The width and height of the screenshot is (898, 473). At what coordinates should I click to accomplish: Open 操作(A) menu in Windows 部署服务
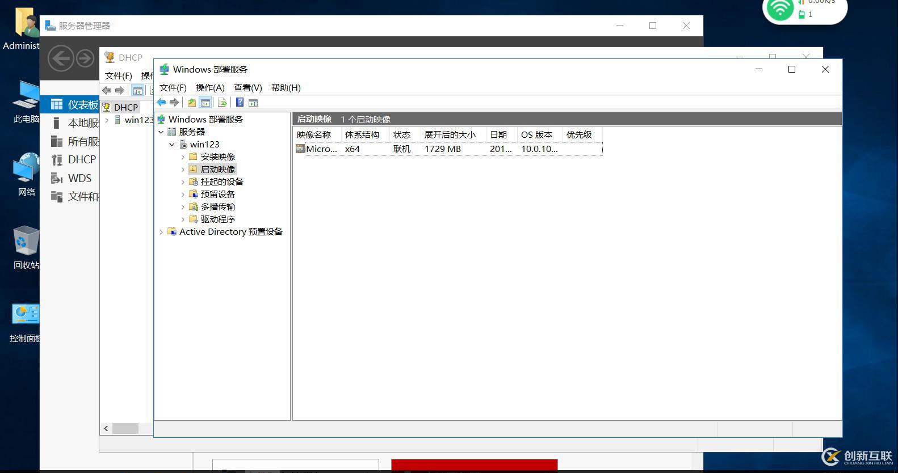[x=210, y=88]
